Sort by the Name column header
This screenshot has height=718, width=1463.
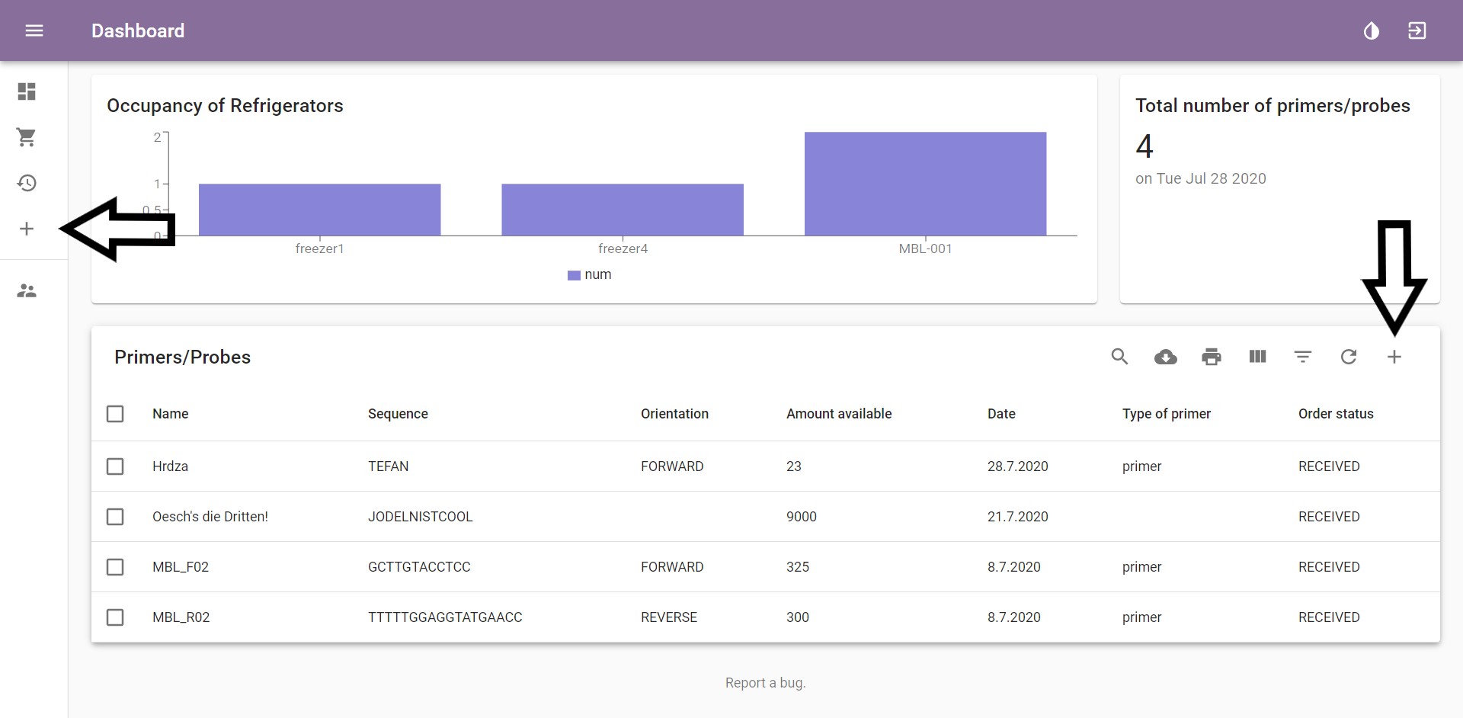[170, 414]
